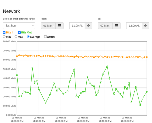Click the 'Select or enter date/time range' label
Viewport: 152px width, 123px height.
click(19, 19)
